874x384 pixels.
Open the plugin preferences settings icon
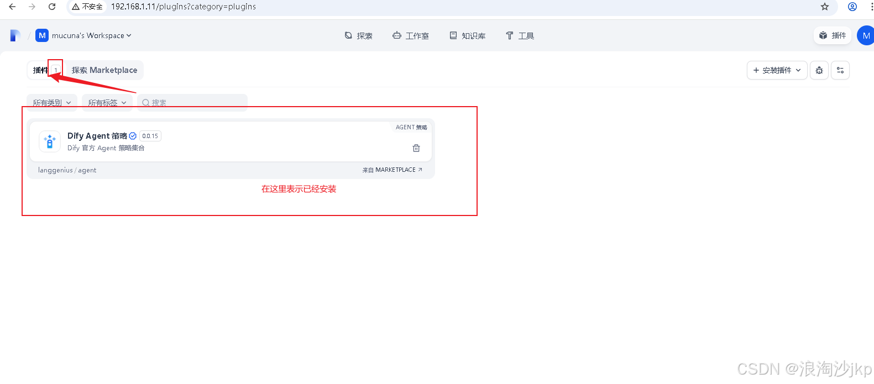tap(840, 70)
